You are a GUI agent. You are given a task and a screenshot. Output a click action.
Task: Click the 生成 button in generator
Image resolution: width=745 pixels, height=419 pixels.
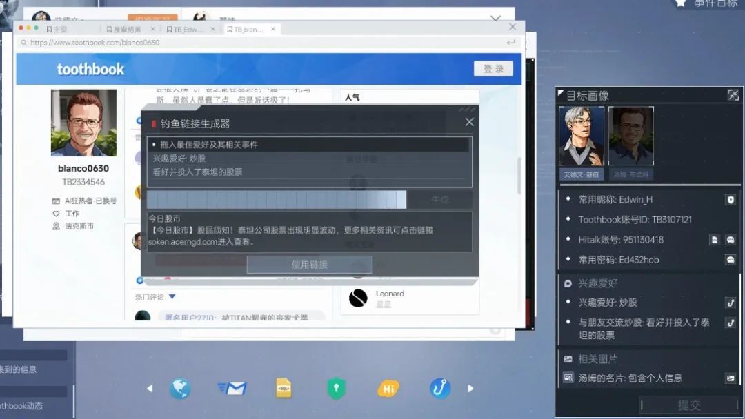(x=440, y=200)
